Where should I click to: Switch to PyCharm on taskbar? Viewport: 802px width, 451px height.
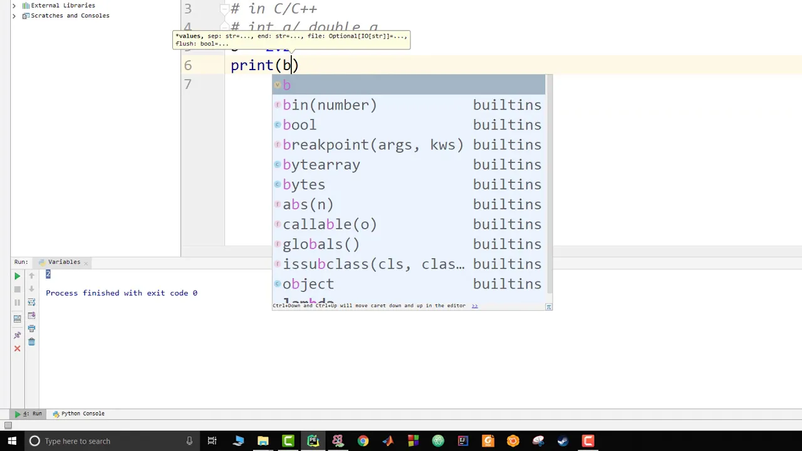point(313,441)
